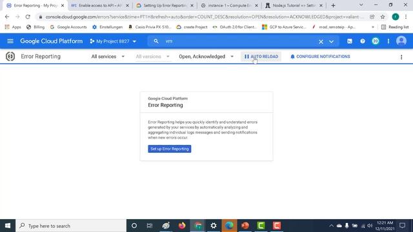Show hidden system tray icons
This screenshot has height=232, width=413.
pos(331,226)
